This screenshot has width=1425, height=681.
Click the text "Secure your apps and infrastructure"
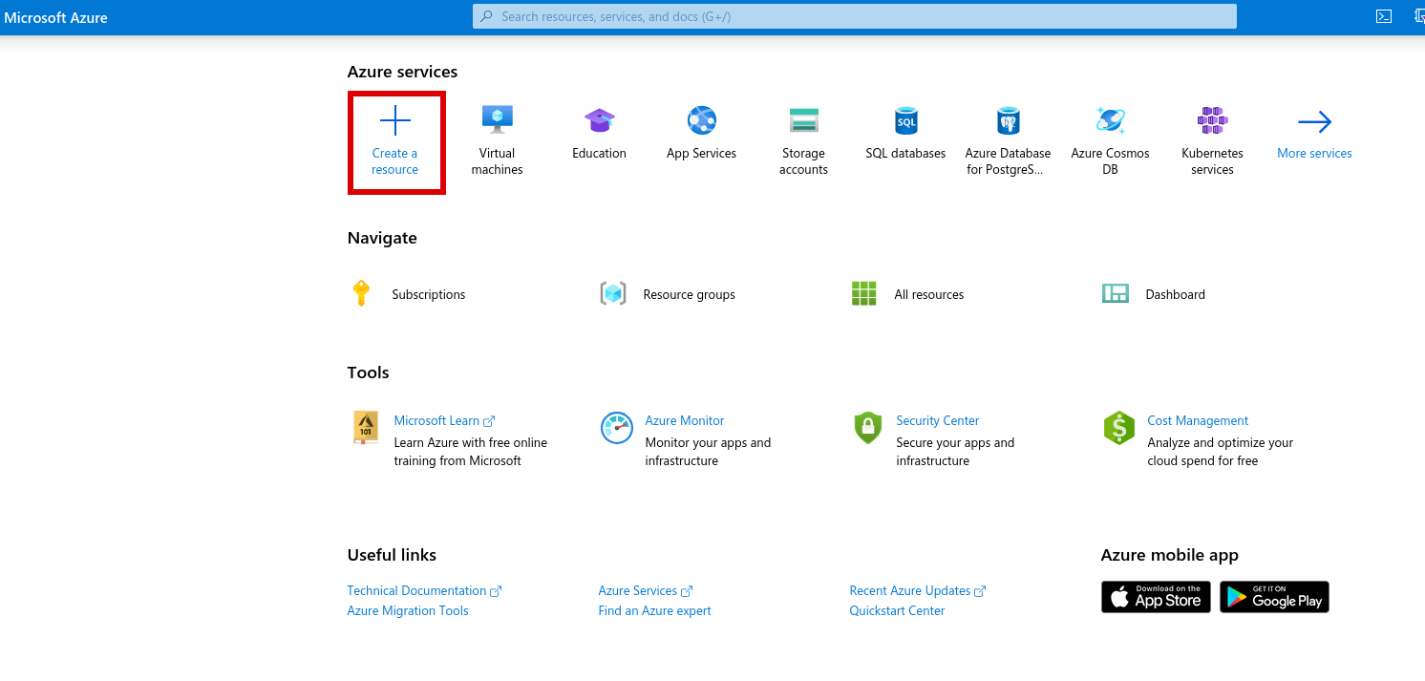955,452
